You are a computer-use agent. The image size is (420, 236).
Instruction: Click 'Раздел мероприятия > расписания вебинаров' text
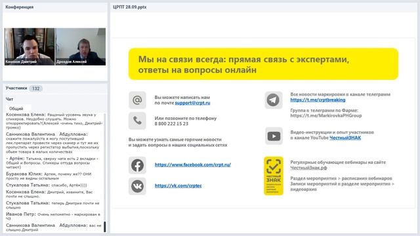pos(341,178)
